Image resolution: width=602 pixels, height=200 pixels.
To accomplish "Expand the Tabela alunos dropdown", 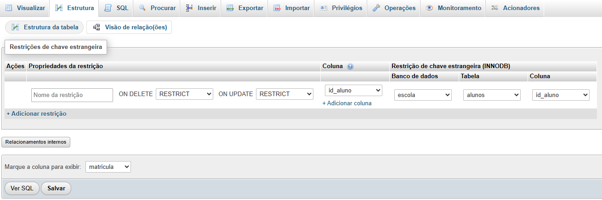I will click(492, 95).
